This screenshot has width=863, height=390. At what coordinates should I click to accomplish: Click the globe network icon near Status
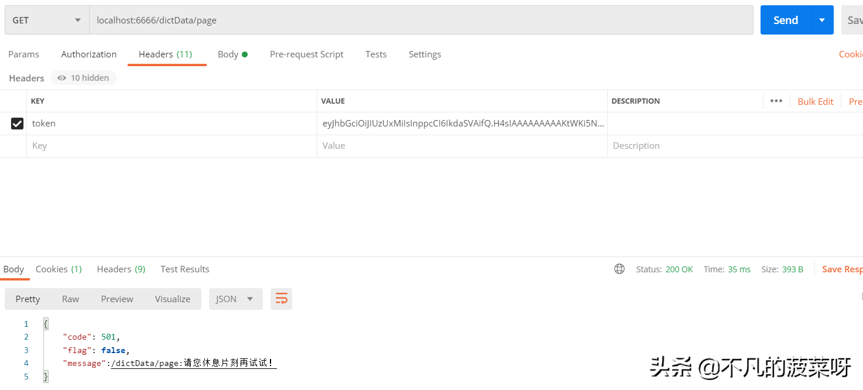tap(619, 269)
